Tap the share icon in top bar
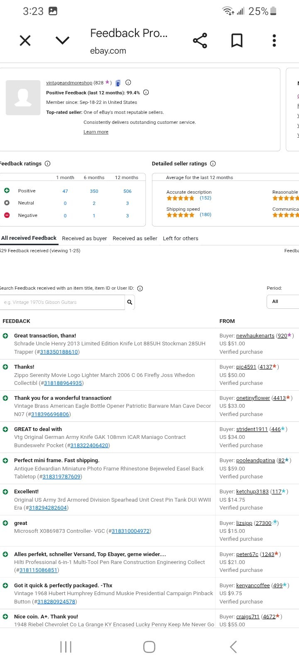Screen dimensions: 299x665 tap(200, 40)
